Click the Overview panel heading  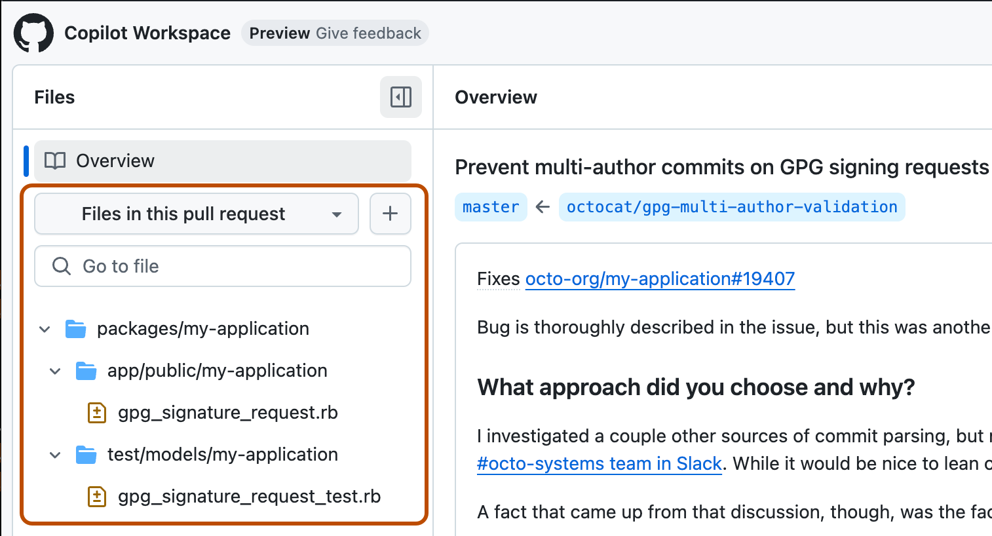tap(496, 97)
